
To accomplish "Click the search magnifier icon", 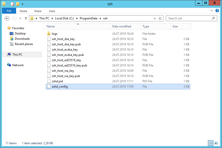I will coord(213,18).
